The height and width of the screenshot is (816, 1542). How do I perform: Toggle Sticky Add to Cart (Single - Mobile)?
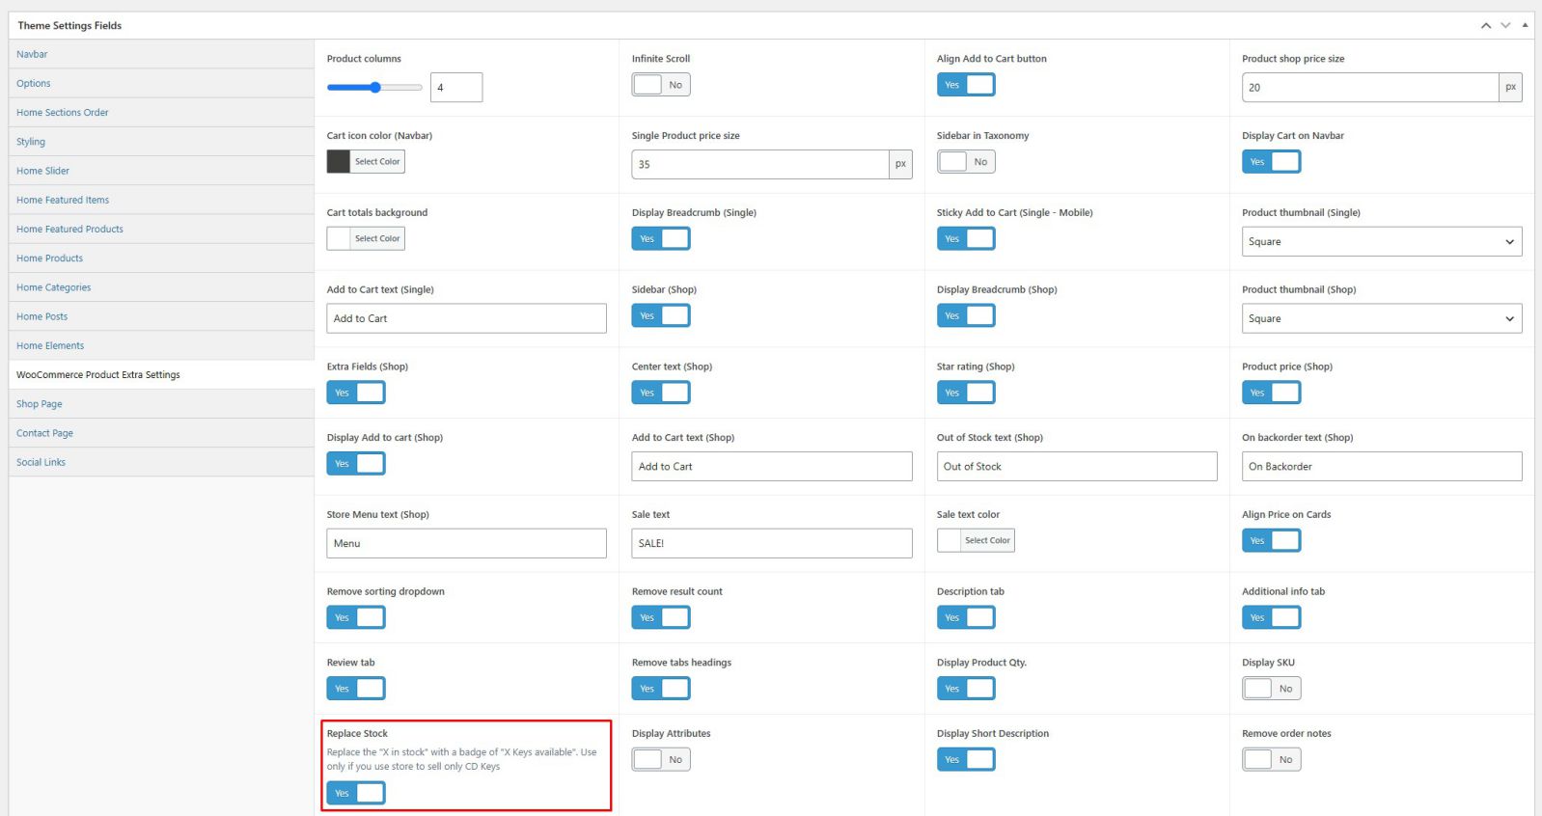click(966, 238)
